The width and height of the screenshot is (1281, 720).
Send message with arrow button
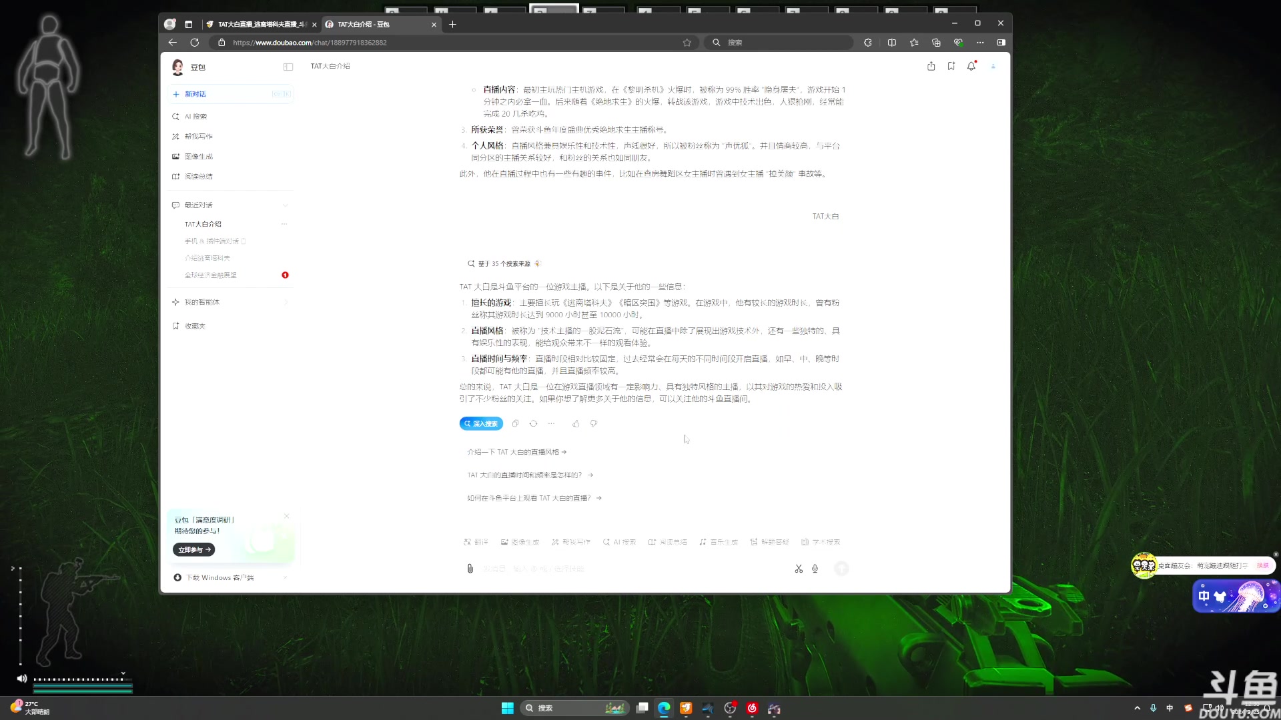(x=841, y=569)
